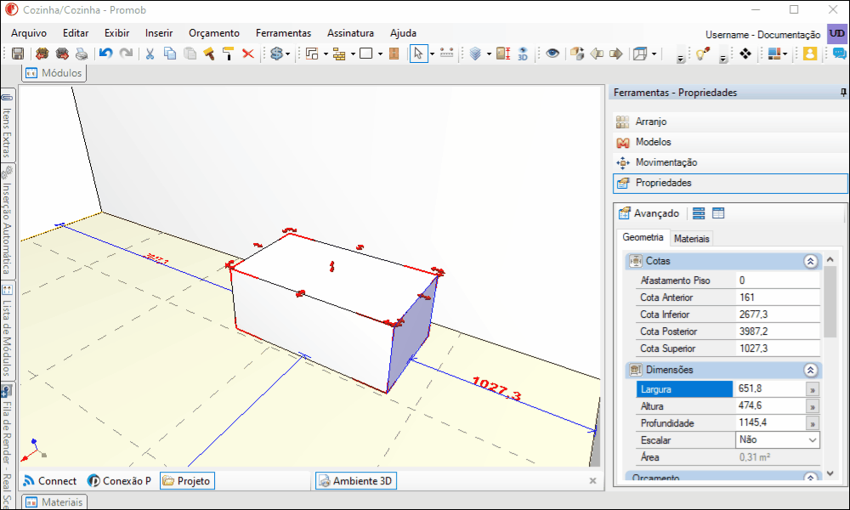This screenshot has width=850, height=510.
Task: Select the Cut scissors icon
Action: 150,54
